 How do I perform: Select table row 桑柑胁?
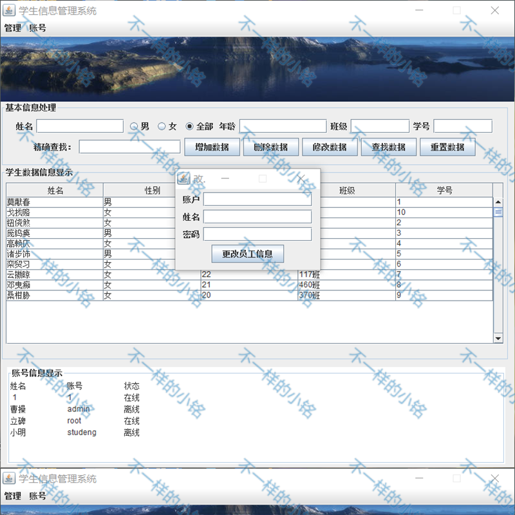[x=250, y=295]
